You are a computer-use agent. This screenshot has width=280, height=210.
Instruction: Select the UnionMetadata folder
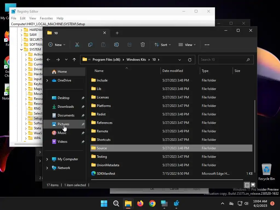171,165
